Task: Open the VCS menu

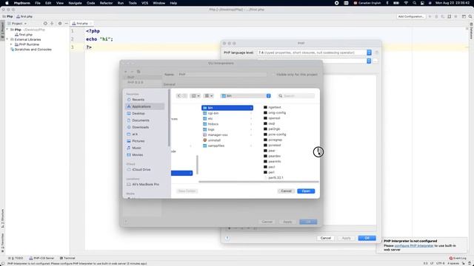Action: pos(145,3)
